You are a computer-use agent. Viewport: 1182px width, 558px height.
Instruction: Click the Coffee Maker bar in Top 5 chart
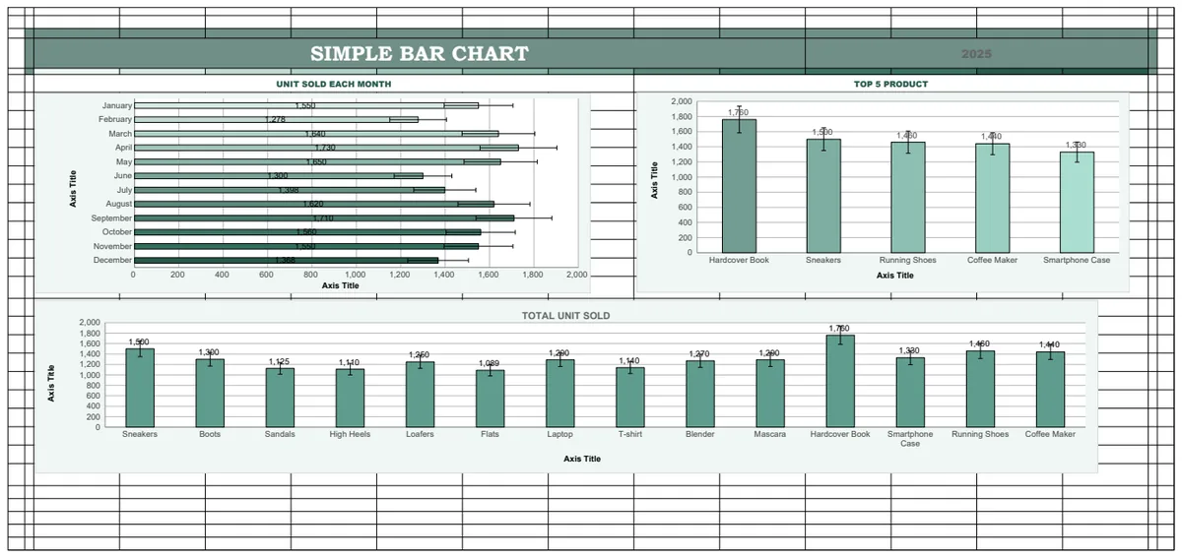tap(992, 198)
